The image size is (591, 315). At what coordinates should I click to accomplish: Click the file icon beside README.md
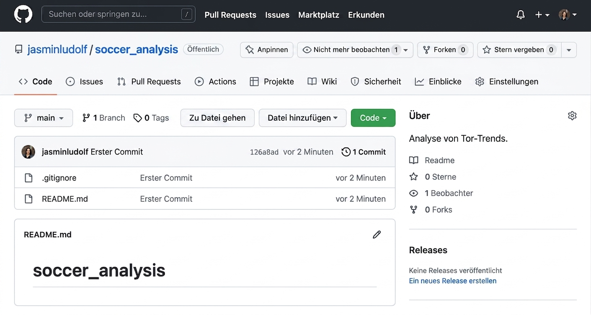(28, 199)
